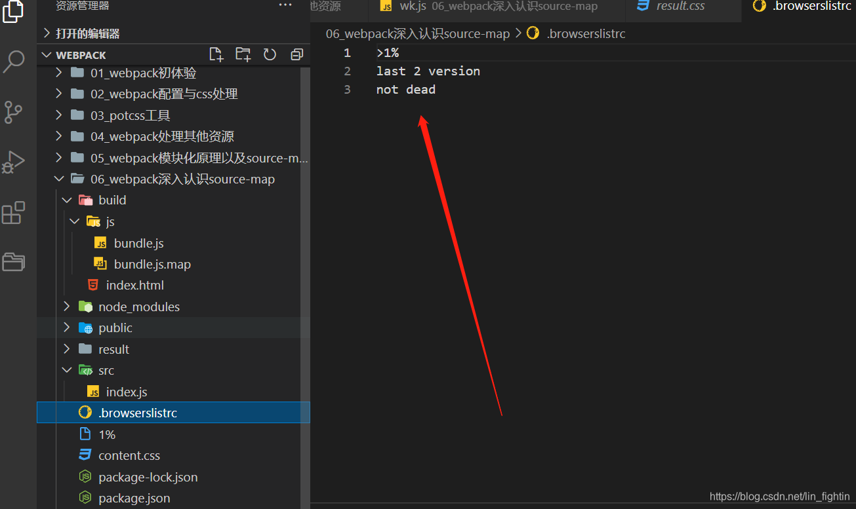Image resolution: width=856 pixels, height=509 pixels.
Task: Click the HTML5 icon of index.html
Action: (93, 285)
